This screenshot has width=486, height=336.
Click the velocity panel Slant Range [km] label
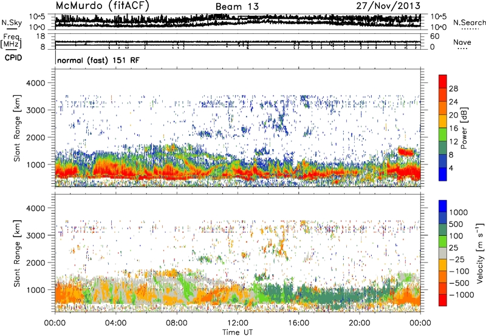pyautogui.click(x=17, y=254)
